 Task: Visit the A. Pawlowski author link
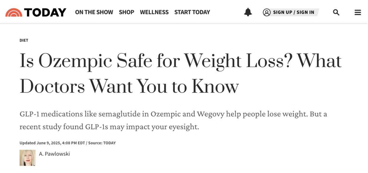point(54,154)
